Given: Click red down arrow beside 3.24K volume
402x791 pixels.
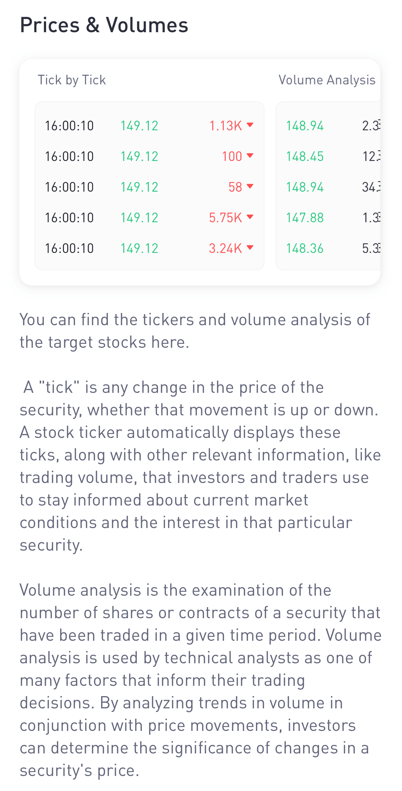Looking at the screenshot, I should (250, 248).
